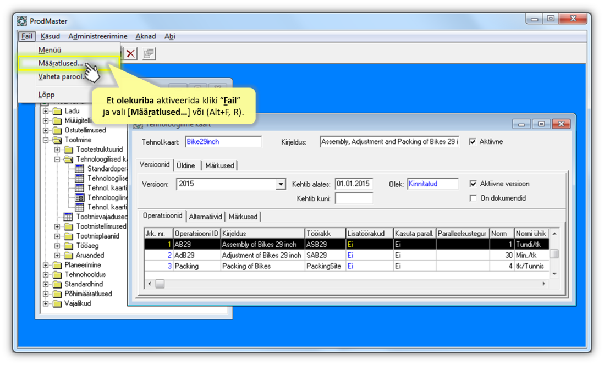Select the Planeerimine folder icon
Viewport: 604px width, 365px height.
57,265
